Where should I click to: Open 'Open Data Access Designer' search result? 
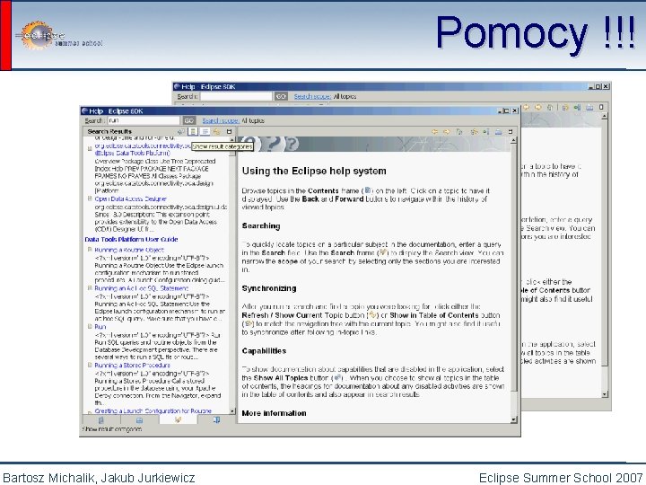(x=131, y=198)
